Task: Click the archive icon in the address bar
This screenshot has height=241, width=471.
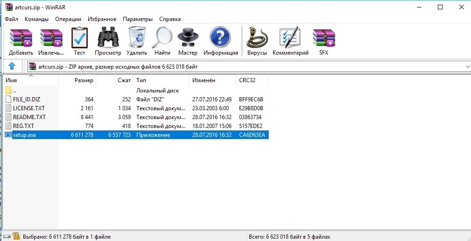Action: [x=32, y=66]
